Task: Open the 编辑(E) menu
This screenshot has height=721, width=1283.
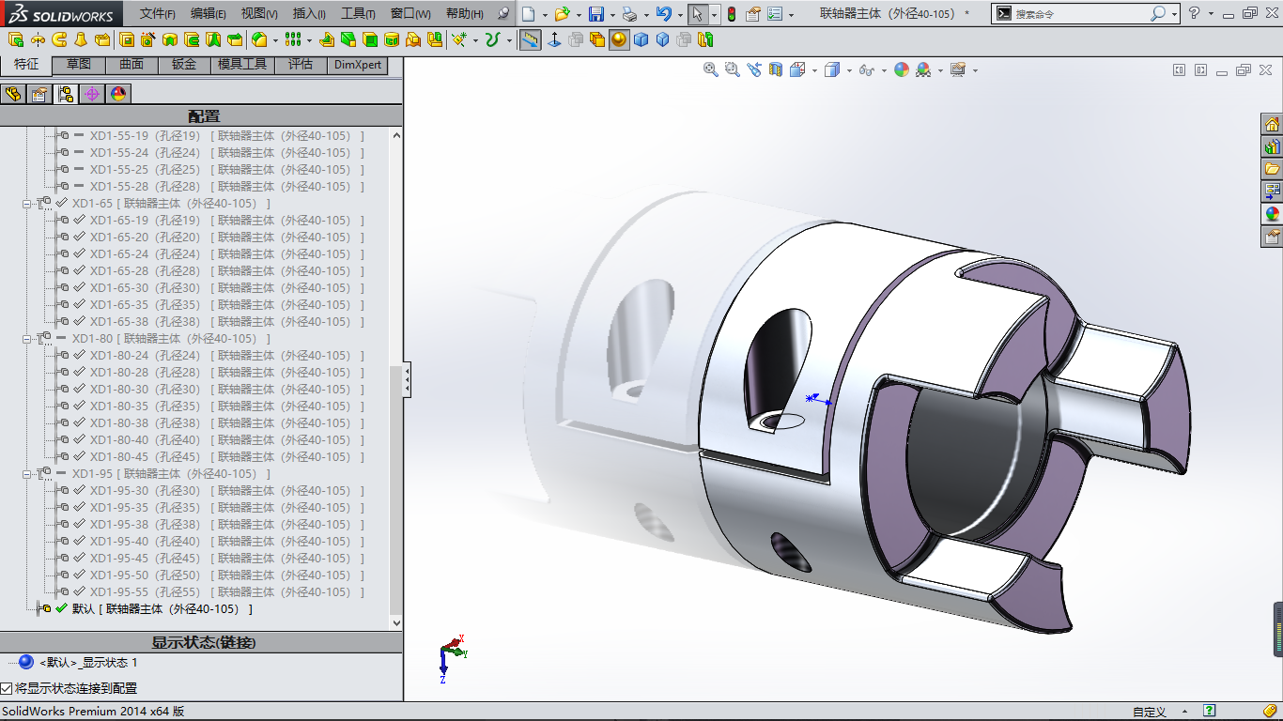Action: point(209,14)
